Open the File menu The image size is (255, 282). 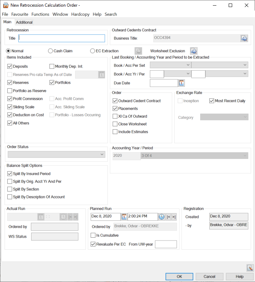pos(5,14)
